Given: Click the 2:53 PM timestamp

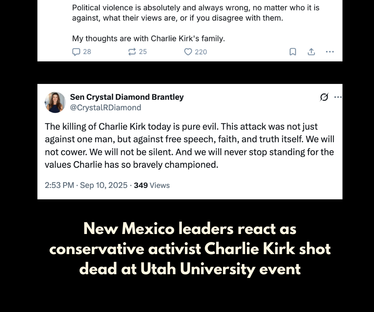Looking at the screenshot, I should (x=59, y=185).
